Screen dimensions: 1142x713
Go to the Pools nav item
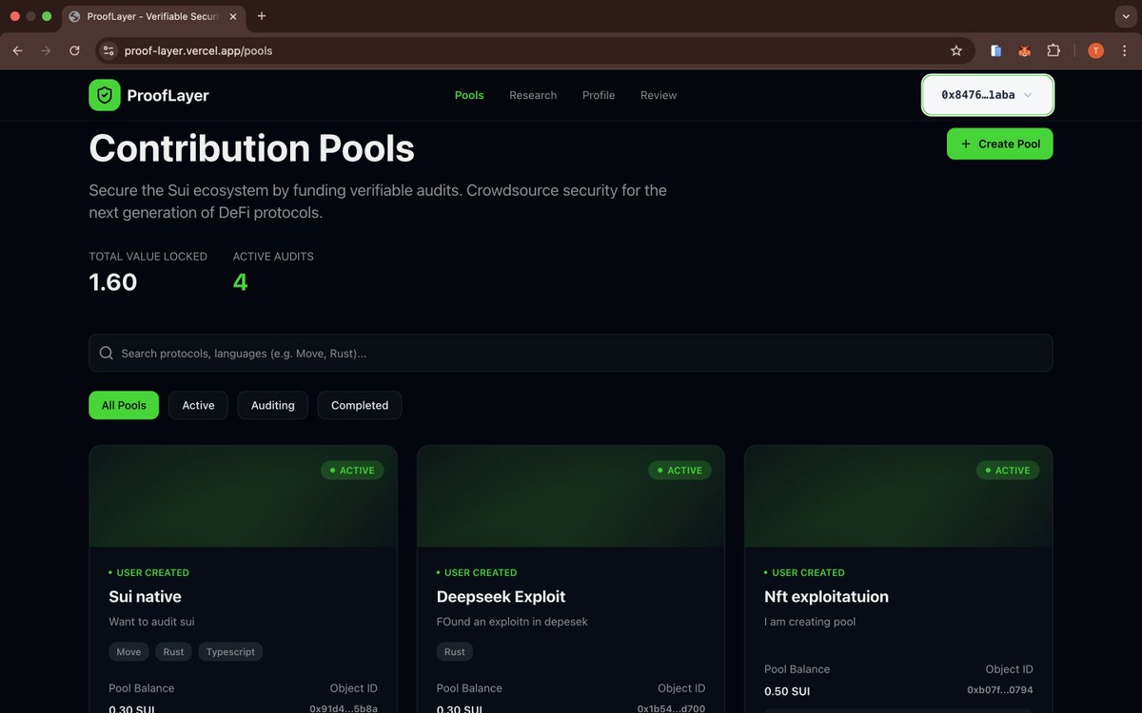469,95
